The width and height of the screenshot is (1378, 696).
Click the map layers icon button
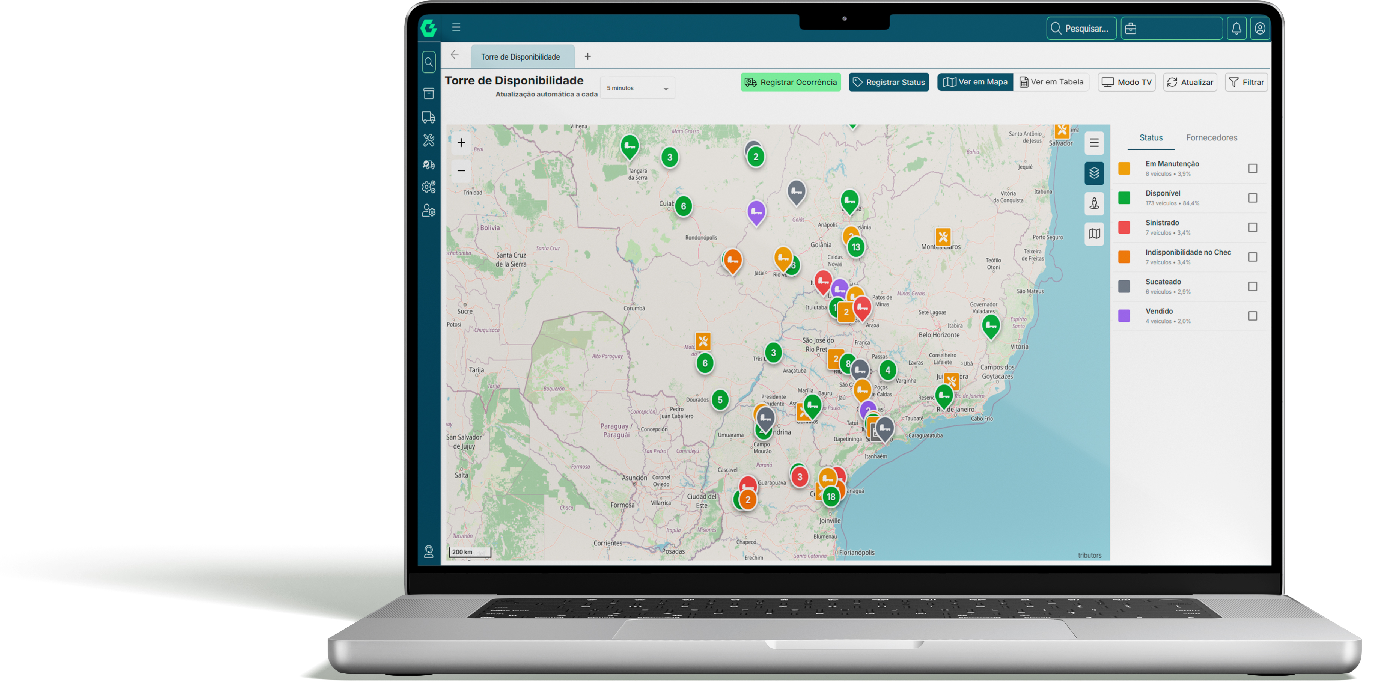(x=1094, y=173)
